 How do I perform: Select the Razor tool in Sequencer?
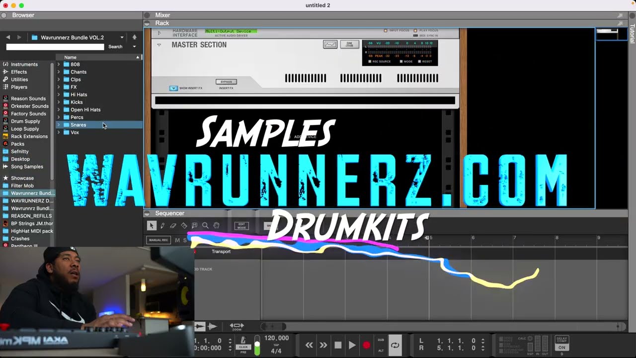tap(184, 226)
